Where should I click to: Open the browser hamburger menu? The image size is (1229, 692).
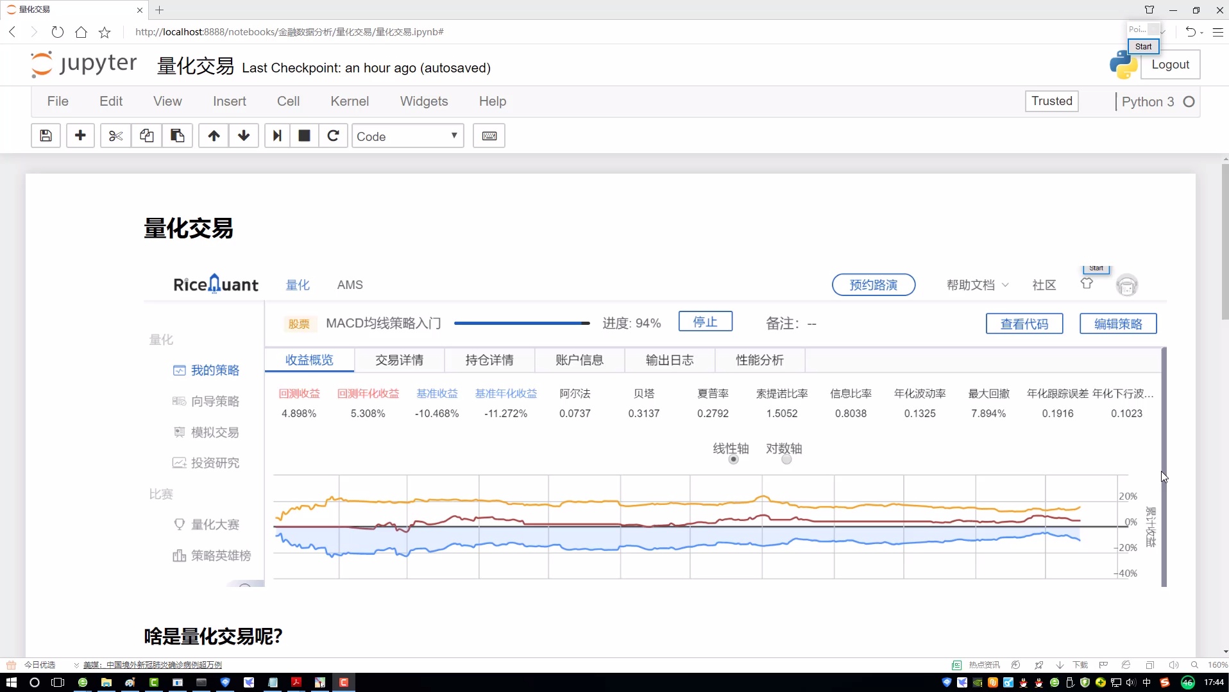[x=1217, y=32]
